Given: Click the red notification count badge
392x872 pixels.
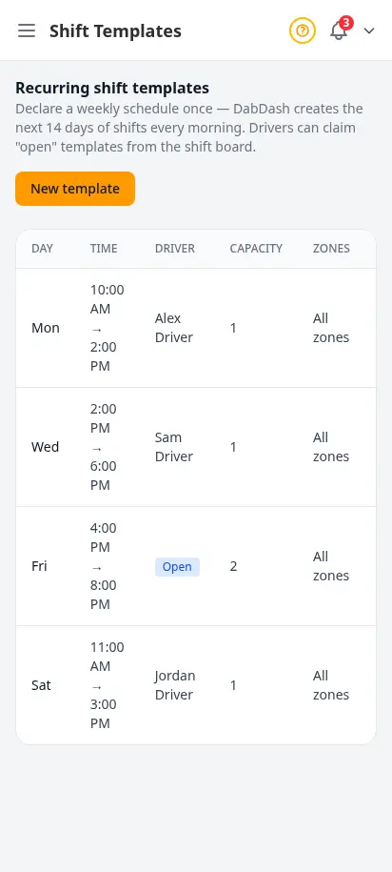Looking at the screenshot, I should pyautogui.click(x=346, y=23).
